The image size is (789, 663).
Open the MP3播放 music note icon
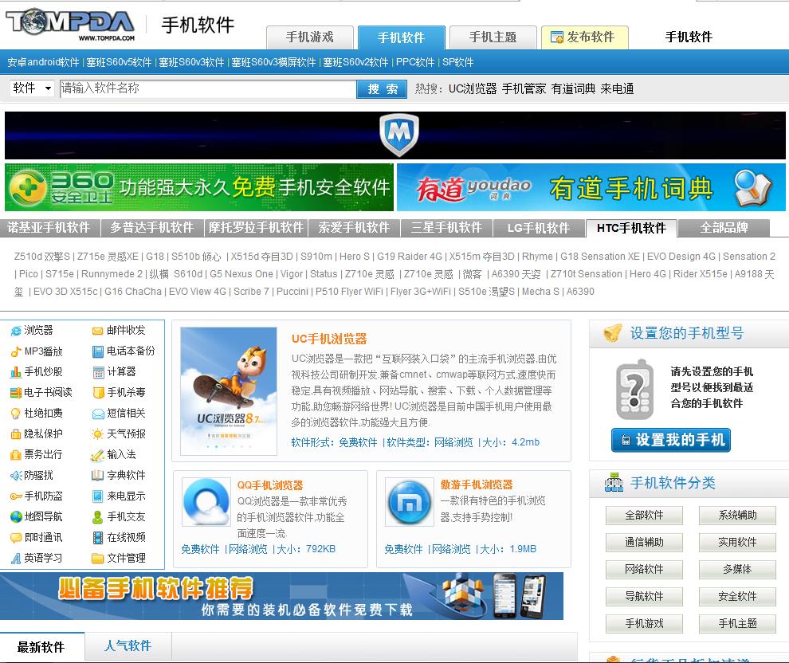(x=16, y=351)
